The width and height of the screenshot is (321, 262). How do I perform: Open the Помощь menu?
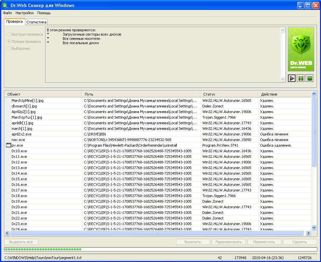point(44,13)
